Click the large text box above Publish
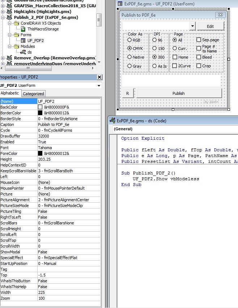 pos(172,80)
